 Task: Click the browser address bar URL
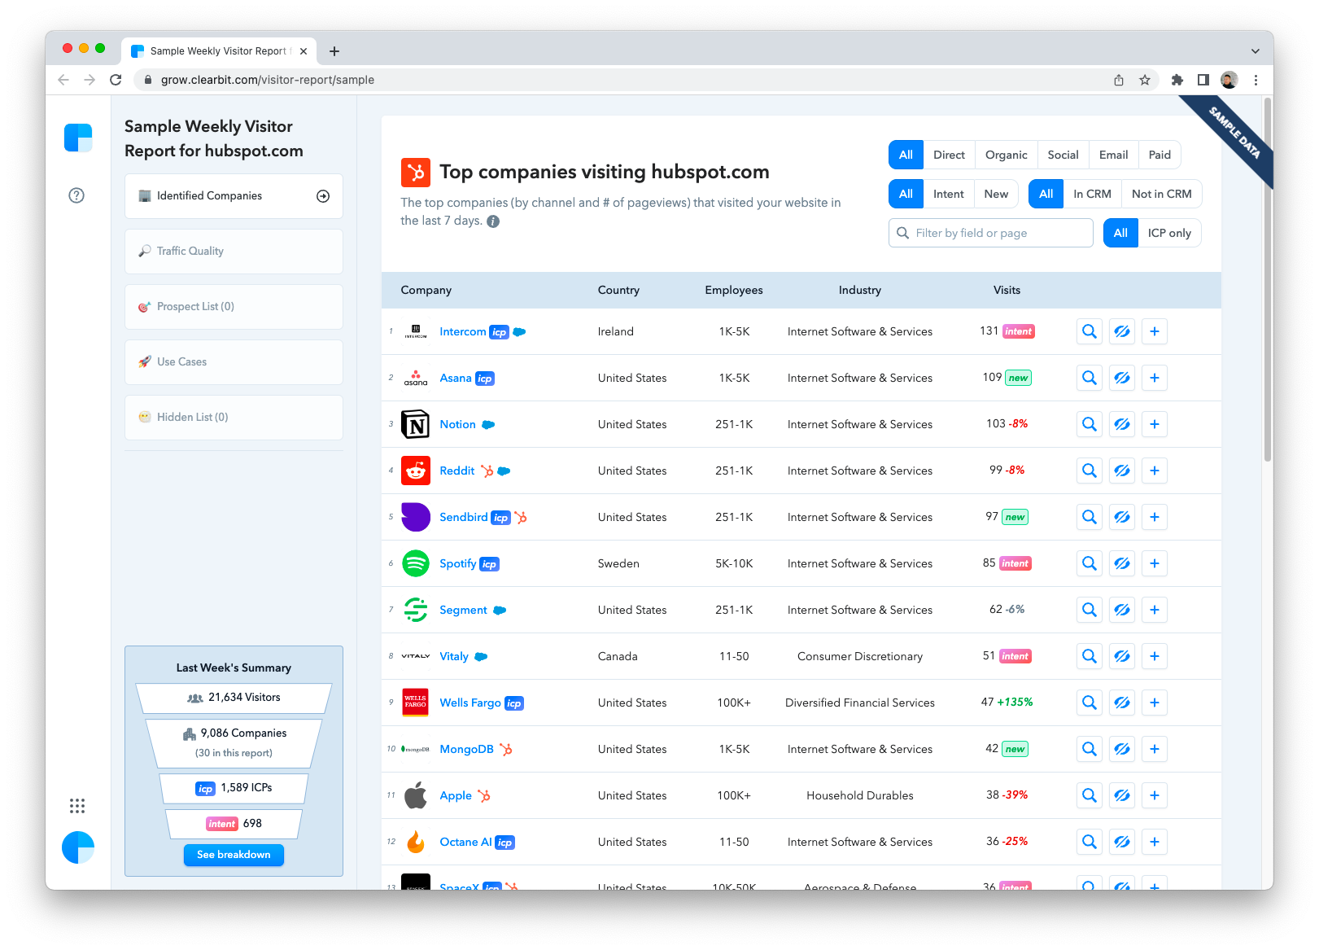pos(268,80)
